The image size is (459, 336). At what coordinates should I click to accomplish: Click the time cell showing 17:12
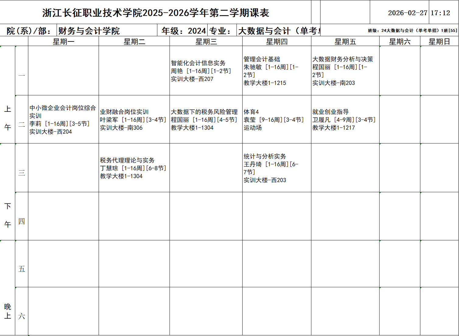pyautogui.click(x=440, y=13)
